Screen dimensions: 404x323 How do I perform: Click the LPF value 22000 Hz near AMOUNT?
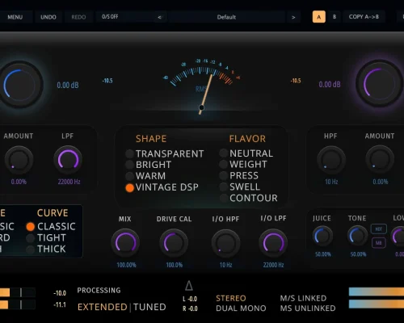(x=69, y=182)
